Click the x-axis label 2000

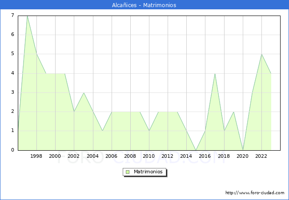point(55,156)
